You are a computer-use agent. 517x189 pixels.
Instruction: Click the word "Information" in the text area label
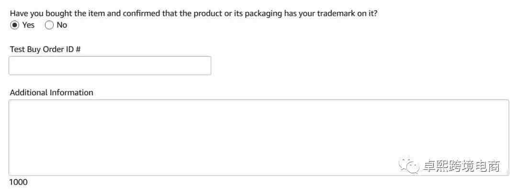71,93
